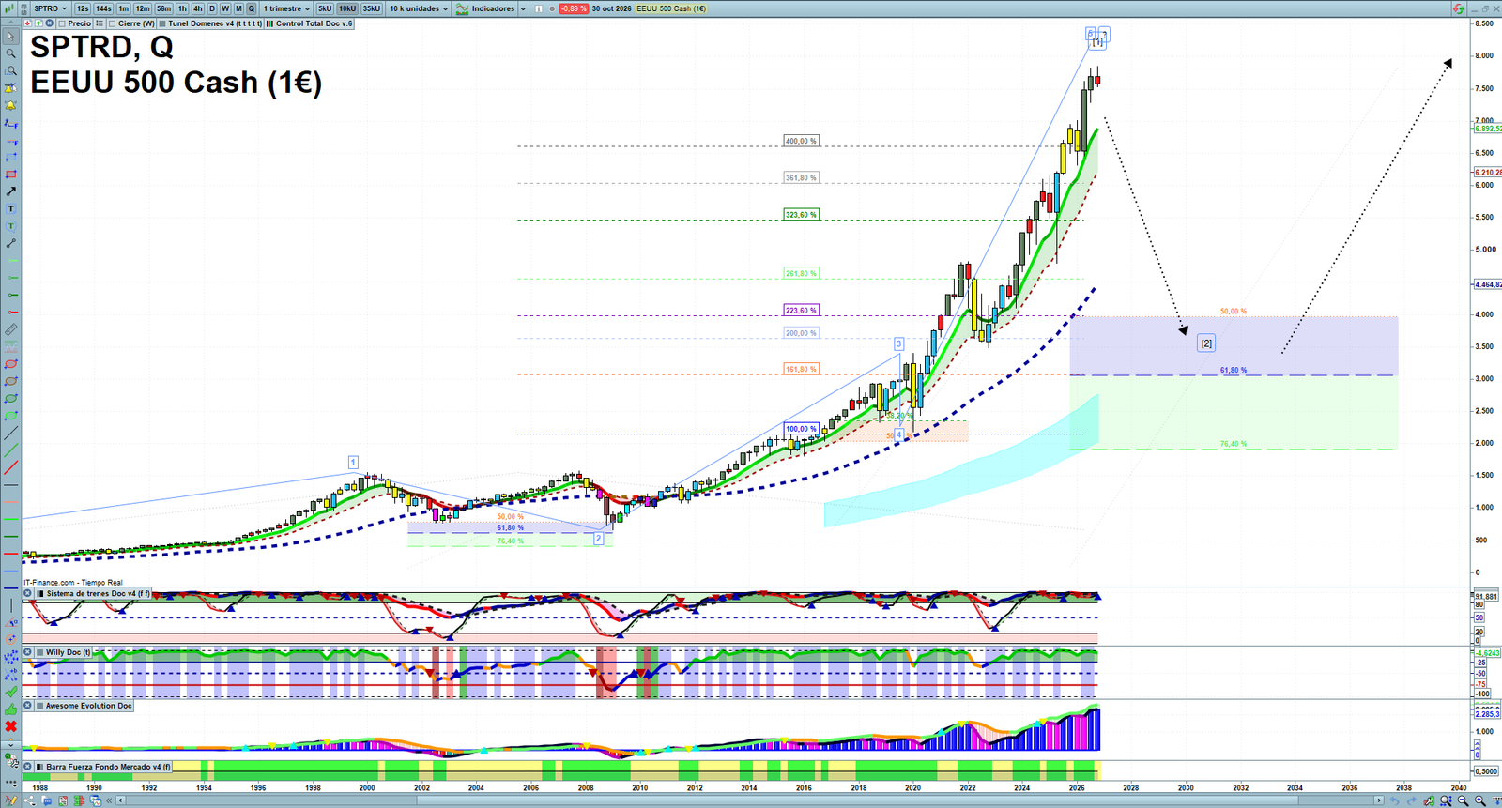1502x808 pixels.
Task: Click the horizontal scrollbar at bottom
Action: pos(751,800)
